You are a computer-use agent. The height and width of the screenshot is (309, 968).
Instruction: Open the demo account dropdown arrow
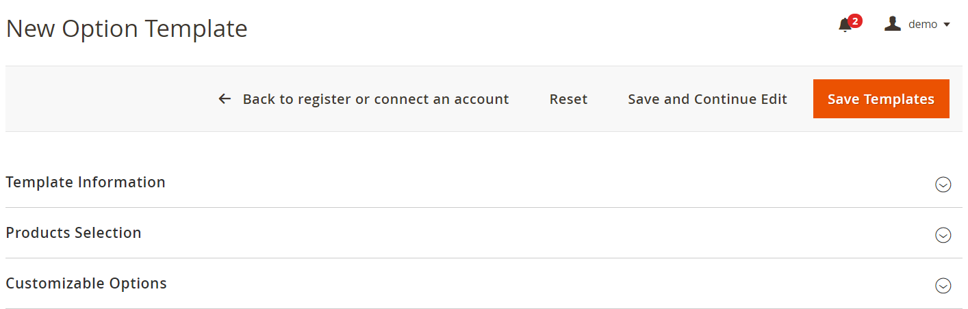[947, 25]
